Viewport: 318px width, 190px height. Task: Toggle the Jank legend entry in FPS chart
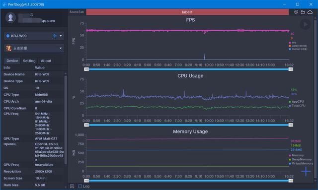298,46
